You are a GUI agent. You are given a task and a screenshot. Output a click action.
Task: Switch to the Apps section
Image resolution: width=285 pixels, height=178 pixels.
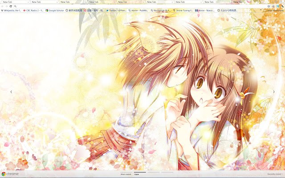[136, 174]
